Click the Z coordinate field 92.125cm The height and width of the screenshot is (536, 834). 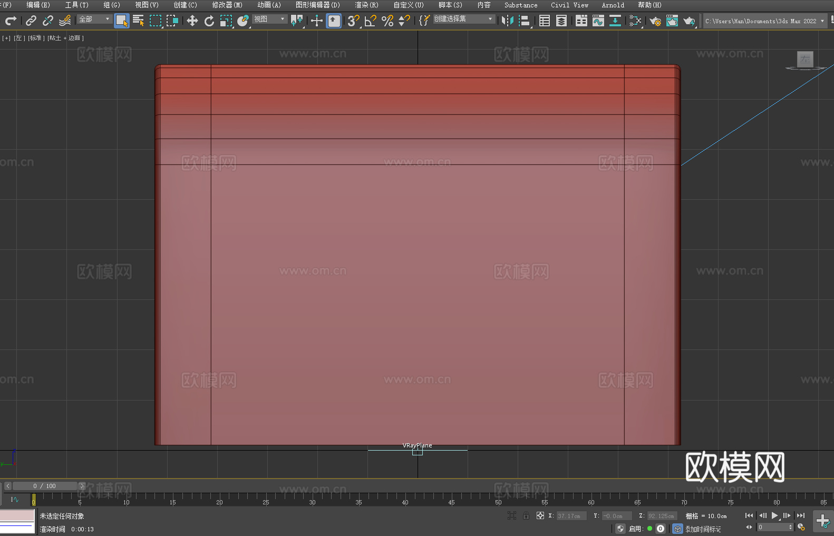(662, 516)
